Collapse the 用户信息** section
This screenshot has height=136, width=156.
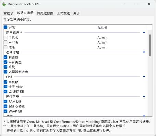click(144, 33)
